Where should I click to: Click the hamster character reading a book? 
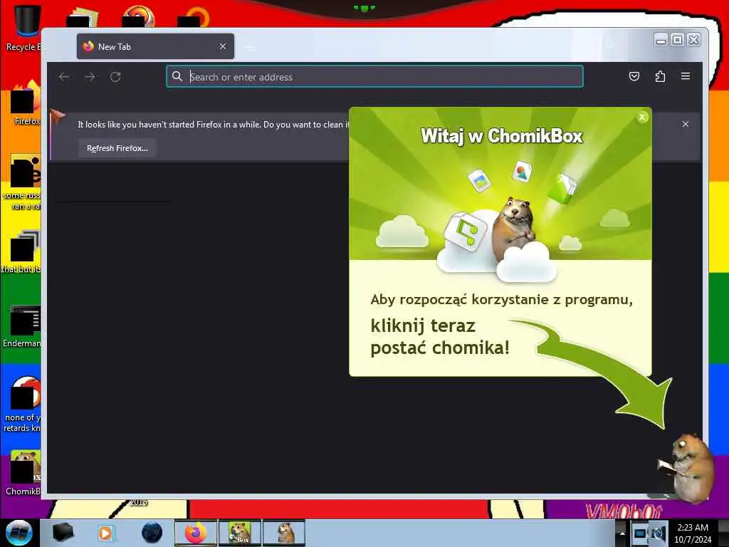(x=687, y=467)
